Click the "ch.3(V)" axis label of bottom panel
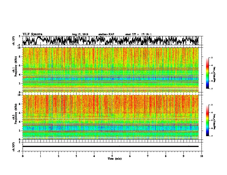The image size is (227, 175). pyautogui.click(x=14, y=147)
